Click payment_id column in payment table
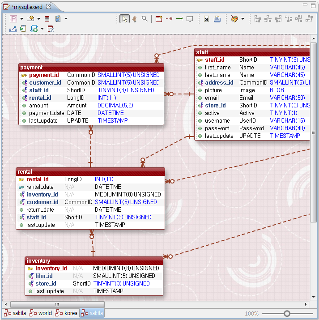This screenshot has height=320, width=319. [91, 75]
